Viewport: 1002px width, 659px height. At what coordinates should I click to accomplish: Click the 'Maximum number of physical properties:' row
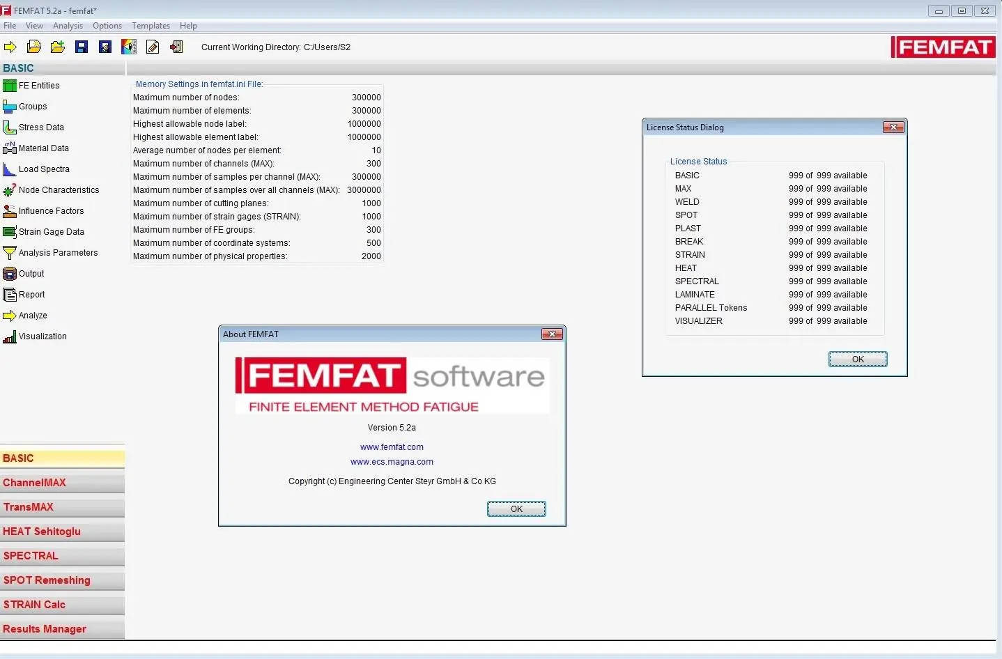(x=257, y=256)
